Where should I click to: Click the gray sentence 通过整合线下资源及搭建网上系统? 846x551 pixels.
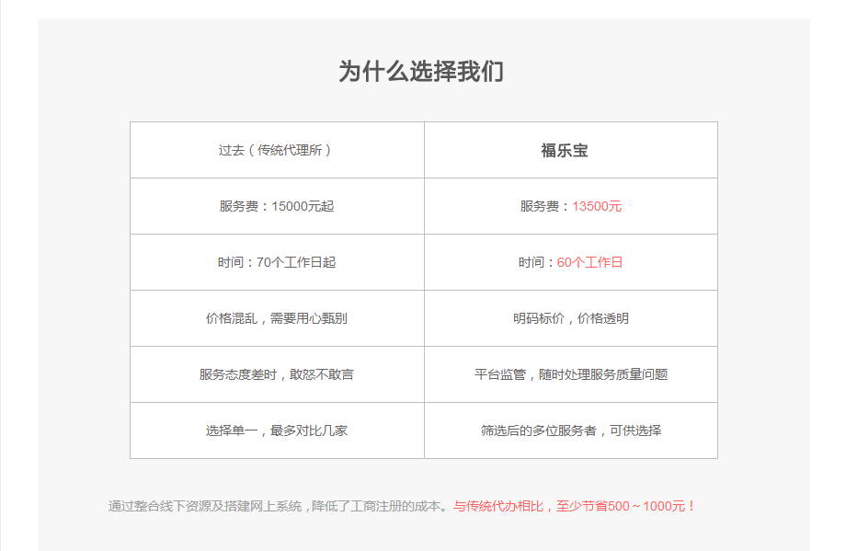[x=205, y=506]
